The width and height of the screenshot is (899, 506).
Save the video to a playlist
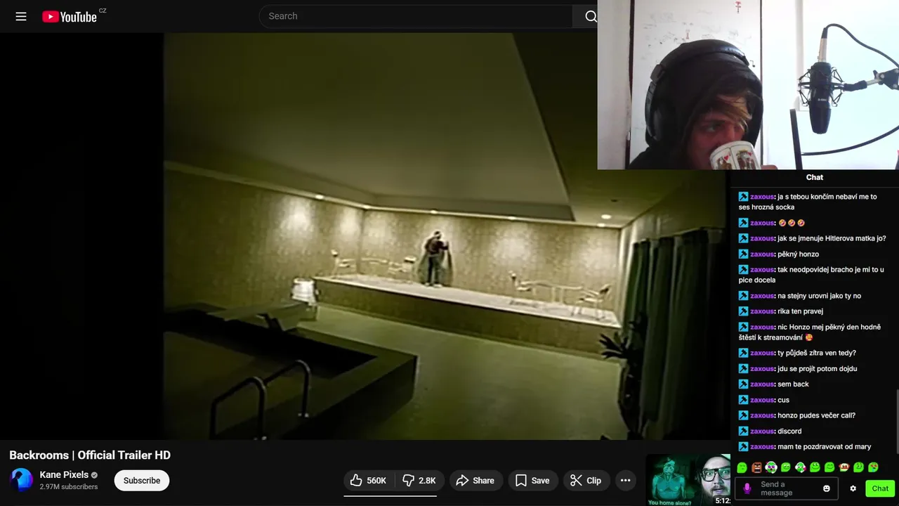tap(532, 481)
